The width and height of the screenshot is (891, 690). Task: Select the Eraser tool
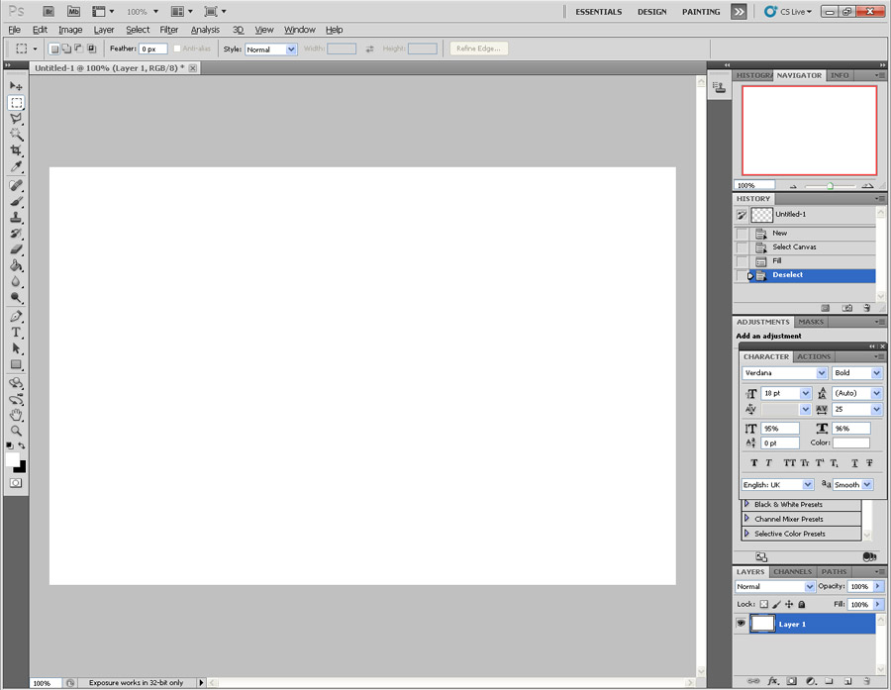point(16,248)
